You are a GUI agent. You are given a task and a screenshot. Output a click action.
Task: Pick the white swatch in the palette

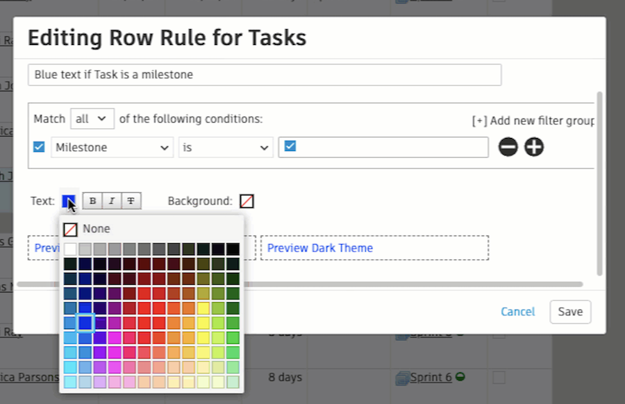tap(70, 249)
